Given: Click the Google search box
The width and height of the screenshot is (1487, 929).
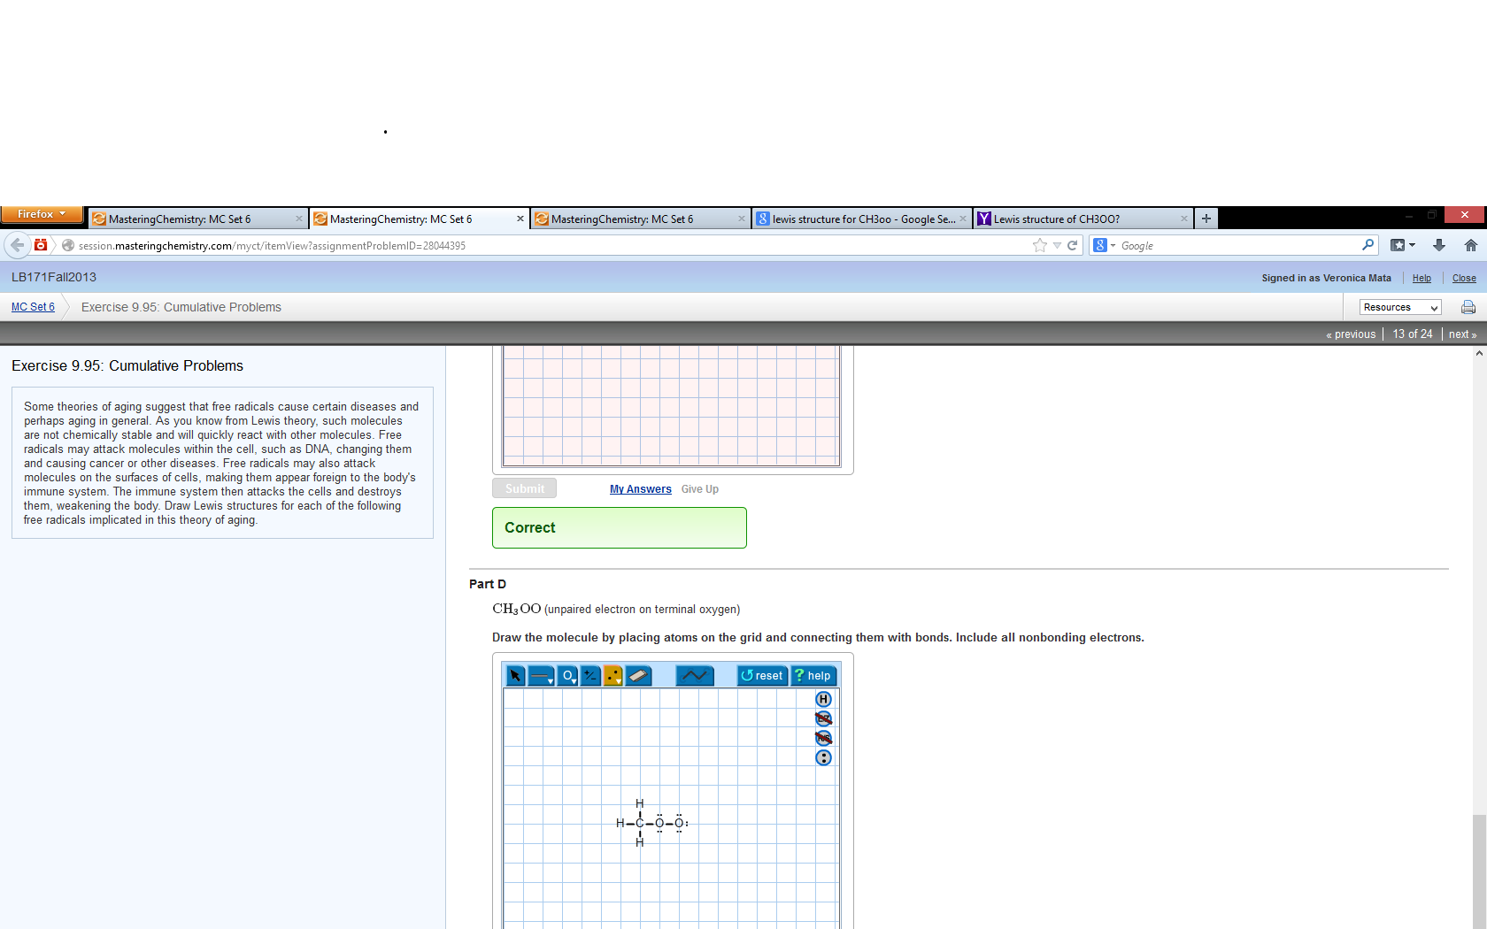Looking at the screenshot, I should (1239, 245).
